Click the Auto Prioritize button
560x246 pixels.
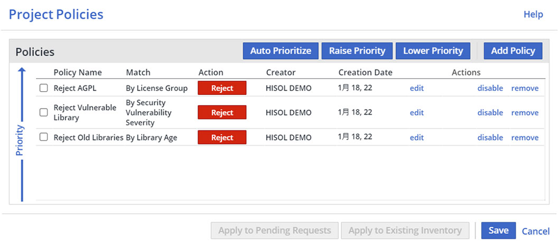tap(281, 51)
